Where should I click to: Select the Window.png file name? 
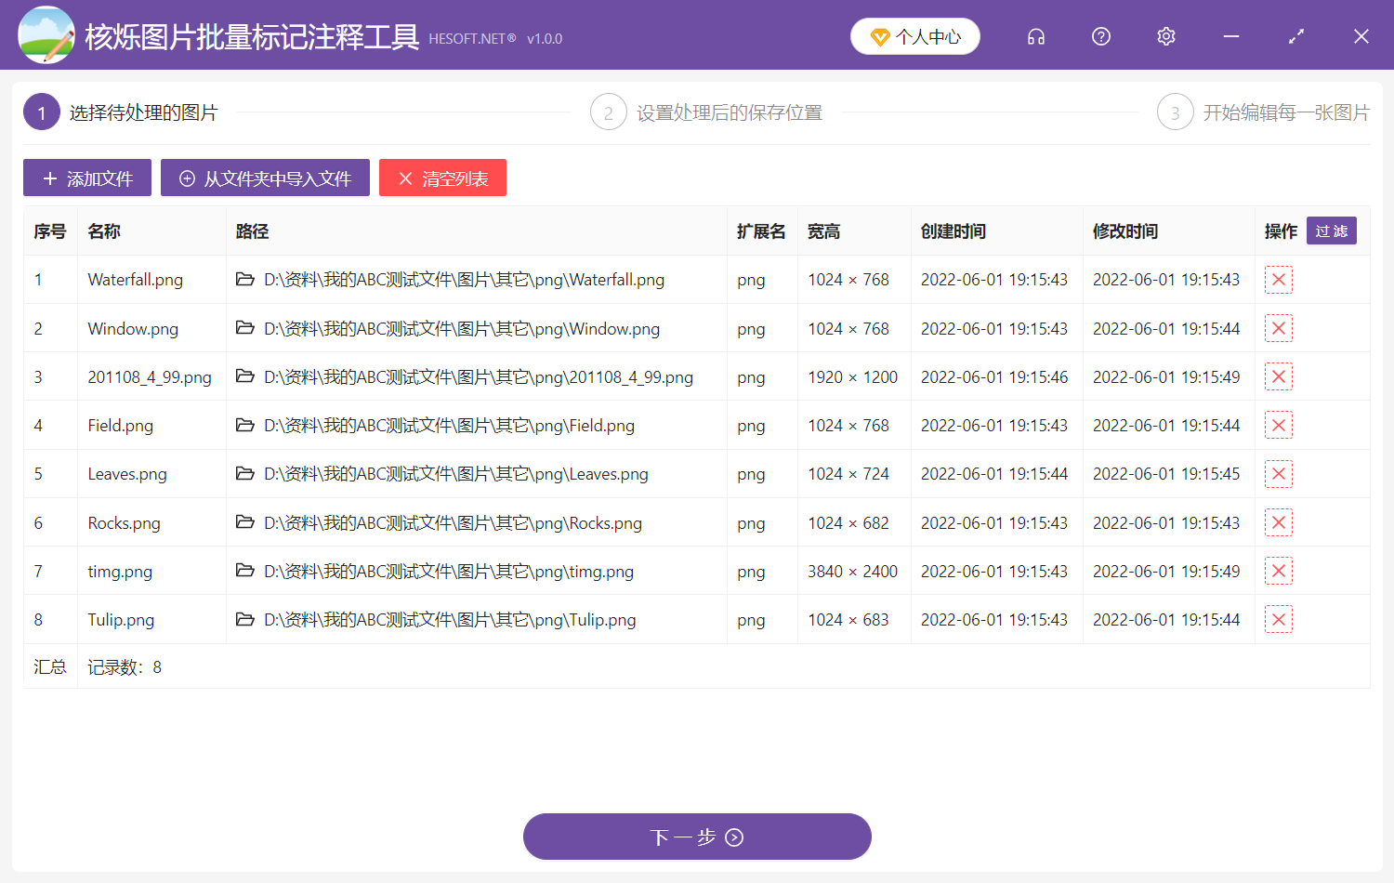(132, 328)
